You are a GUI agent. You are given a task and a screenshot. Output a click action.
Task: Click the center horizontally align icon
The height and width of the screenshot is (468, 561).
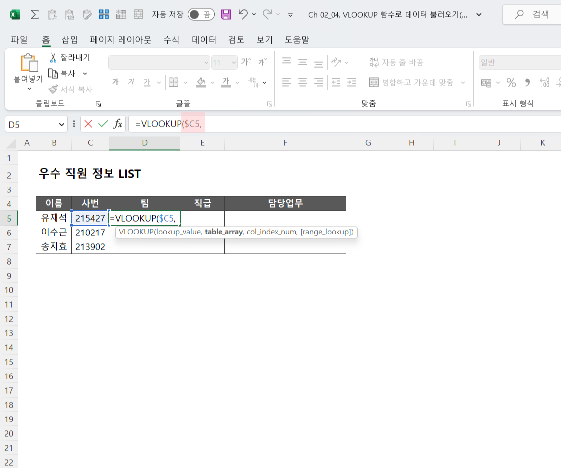(x=303, y=82)
